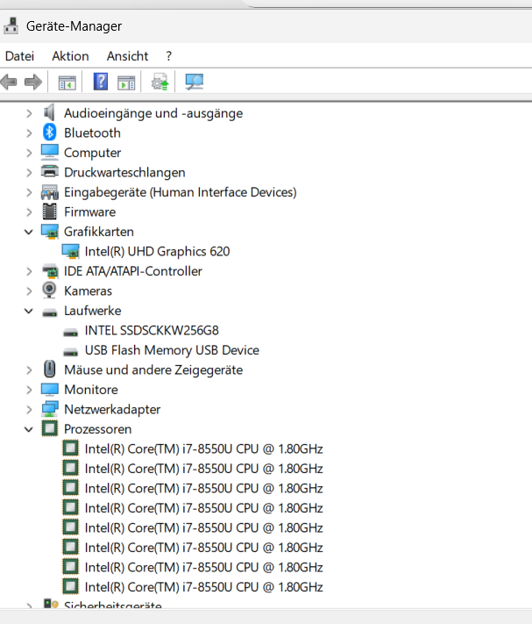Open the Datei menu
Screen dimensions: 532x624
point(19,56)
